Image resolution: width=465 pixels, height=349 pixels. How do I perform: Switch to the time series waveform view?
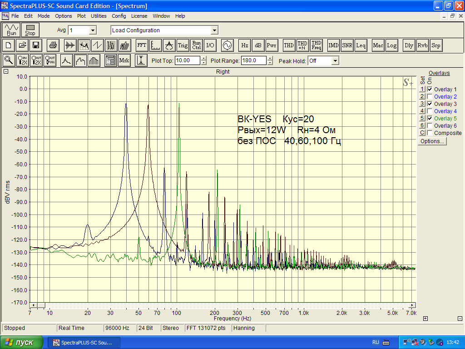coord(70,45)
